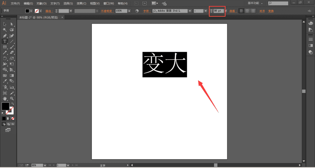Set paint mode to Color
Viewport: 315px width, 168px height.
(x=4, y=119)
